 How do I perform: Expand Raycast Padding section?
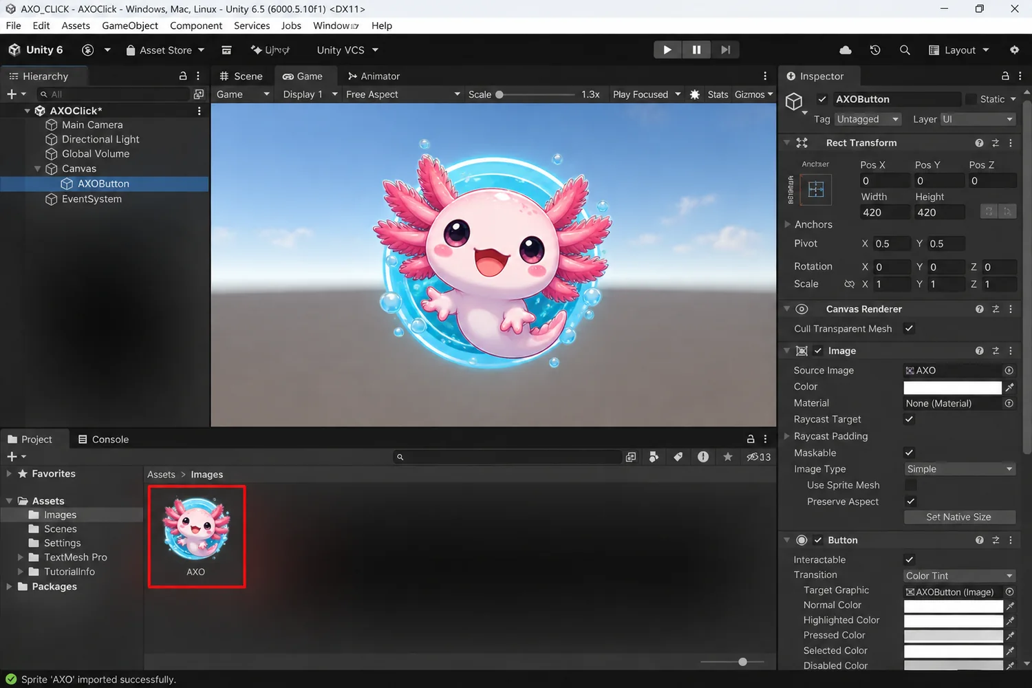pyautogui.click(x=788, y=436)
